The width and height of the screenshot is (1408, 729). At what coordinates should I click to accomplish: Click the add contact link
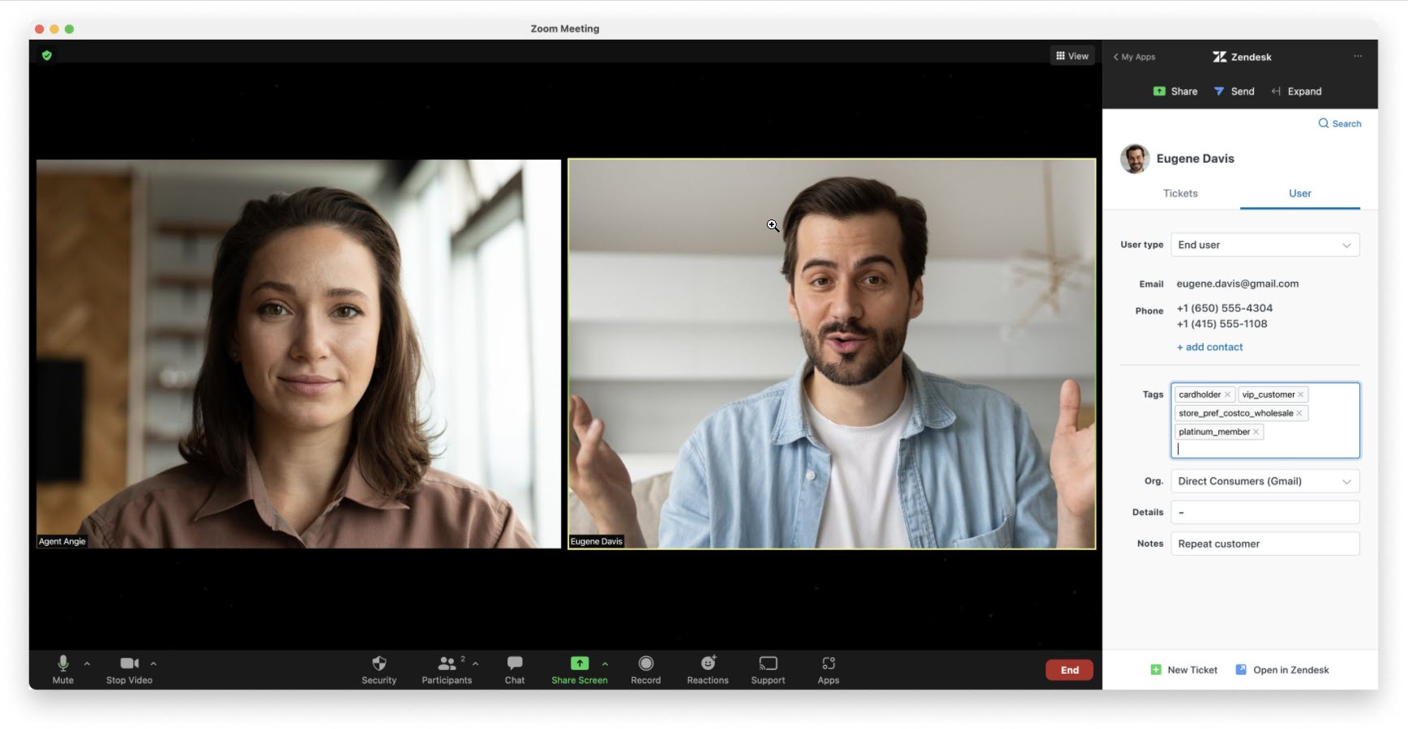point(1209,347)
